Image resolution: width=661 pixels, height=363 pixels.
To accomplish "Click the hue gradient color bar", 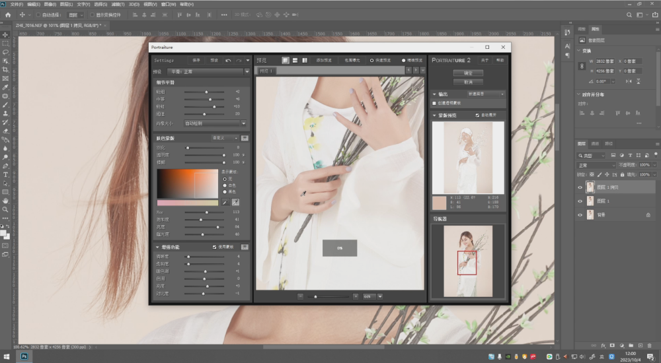I will point(187,202).
